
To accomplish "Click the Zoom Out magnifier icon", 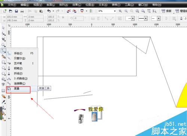I will pos(126,11).
